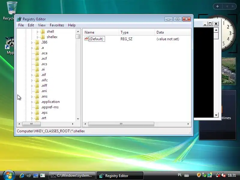Click the .ai folder icon
Image resolution: width=240 pixels, height=180 pixels.
pyautogui.click(x=37, y=69)
